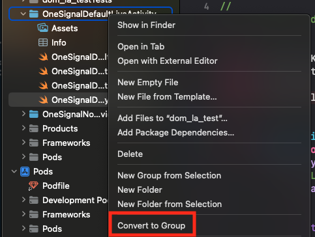This screenshot has width=315, height=237.
Task: Click the Products group folder icon
Action: pyautogui.click(x=34, y=128)
